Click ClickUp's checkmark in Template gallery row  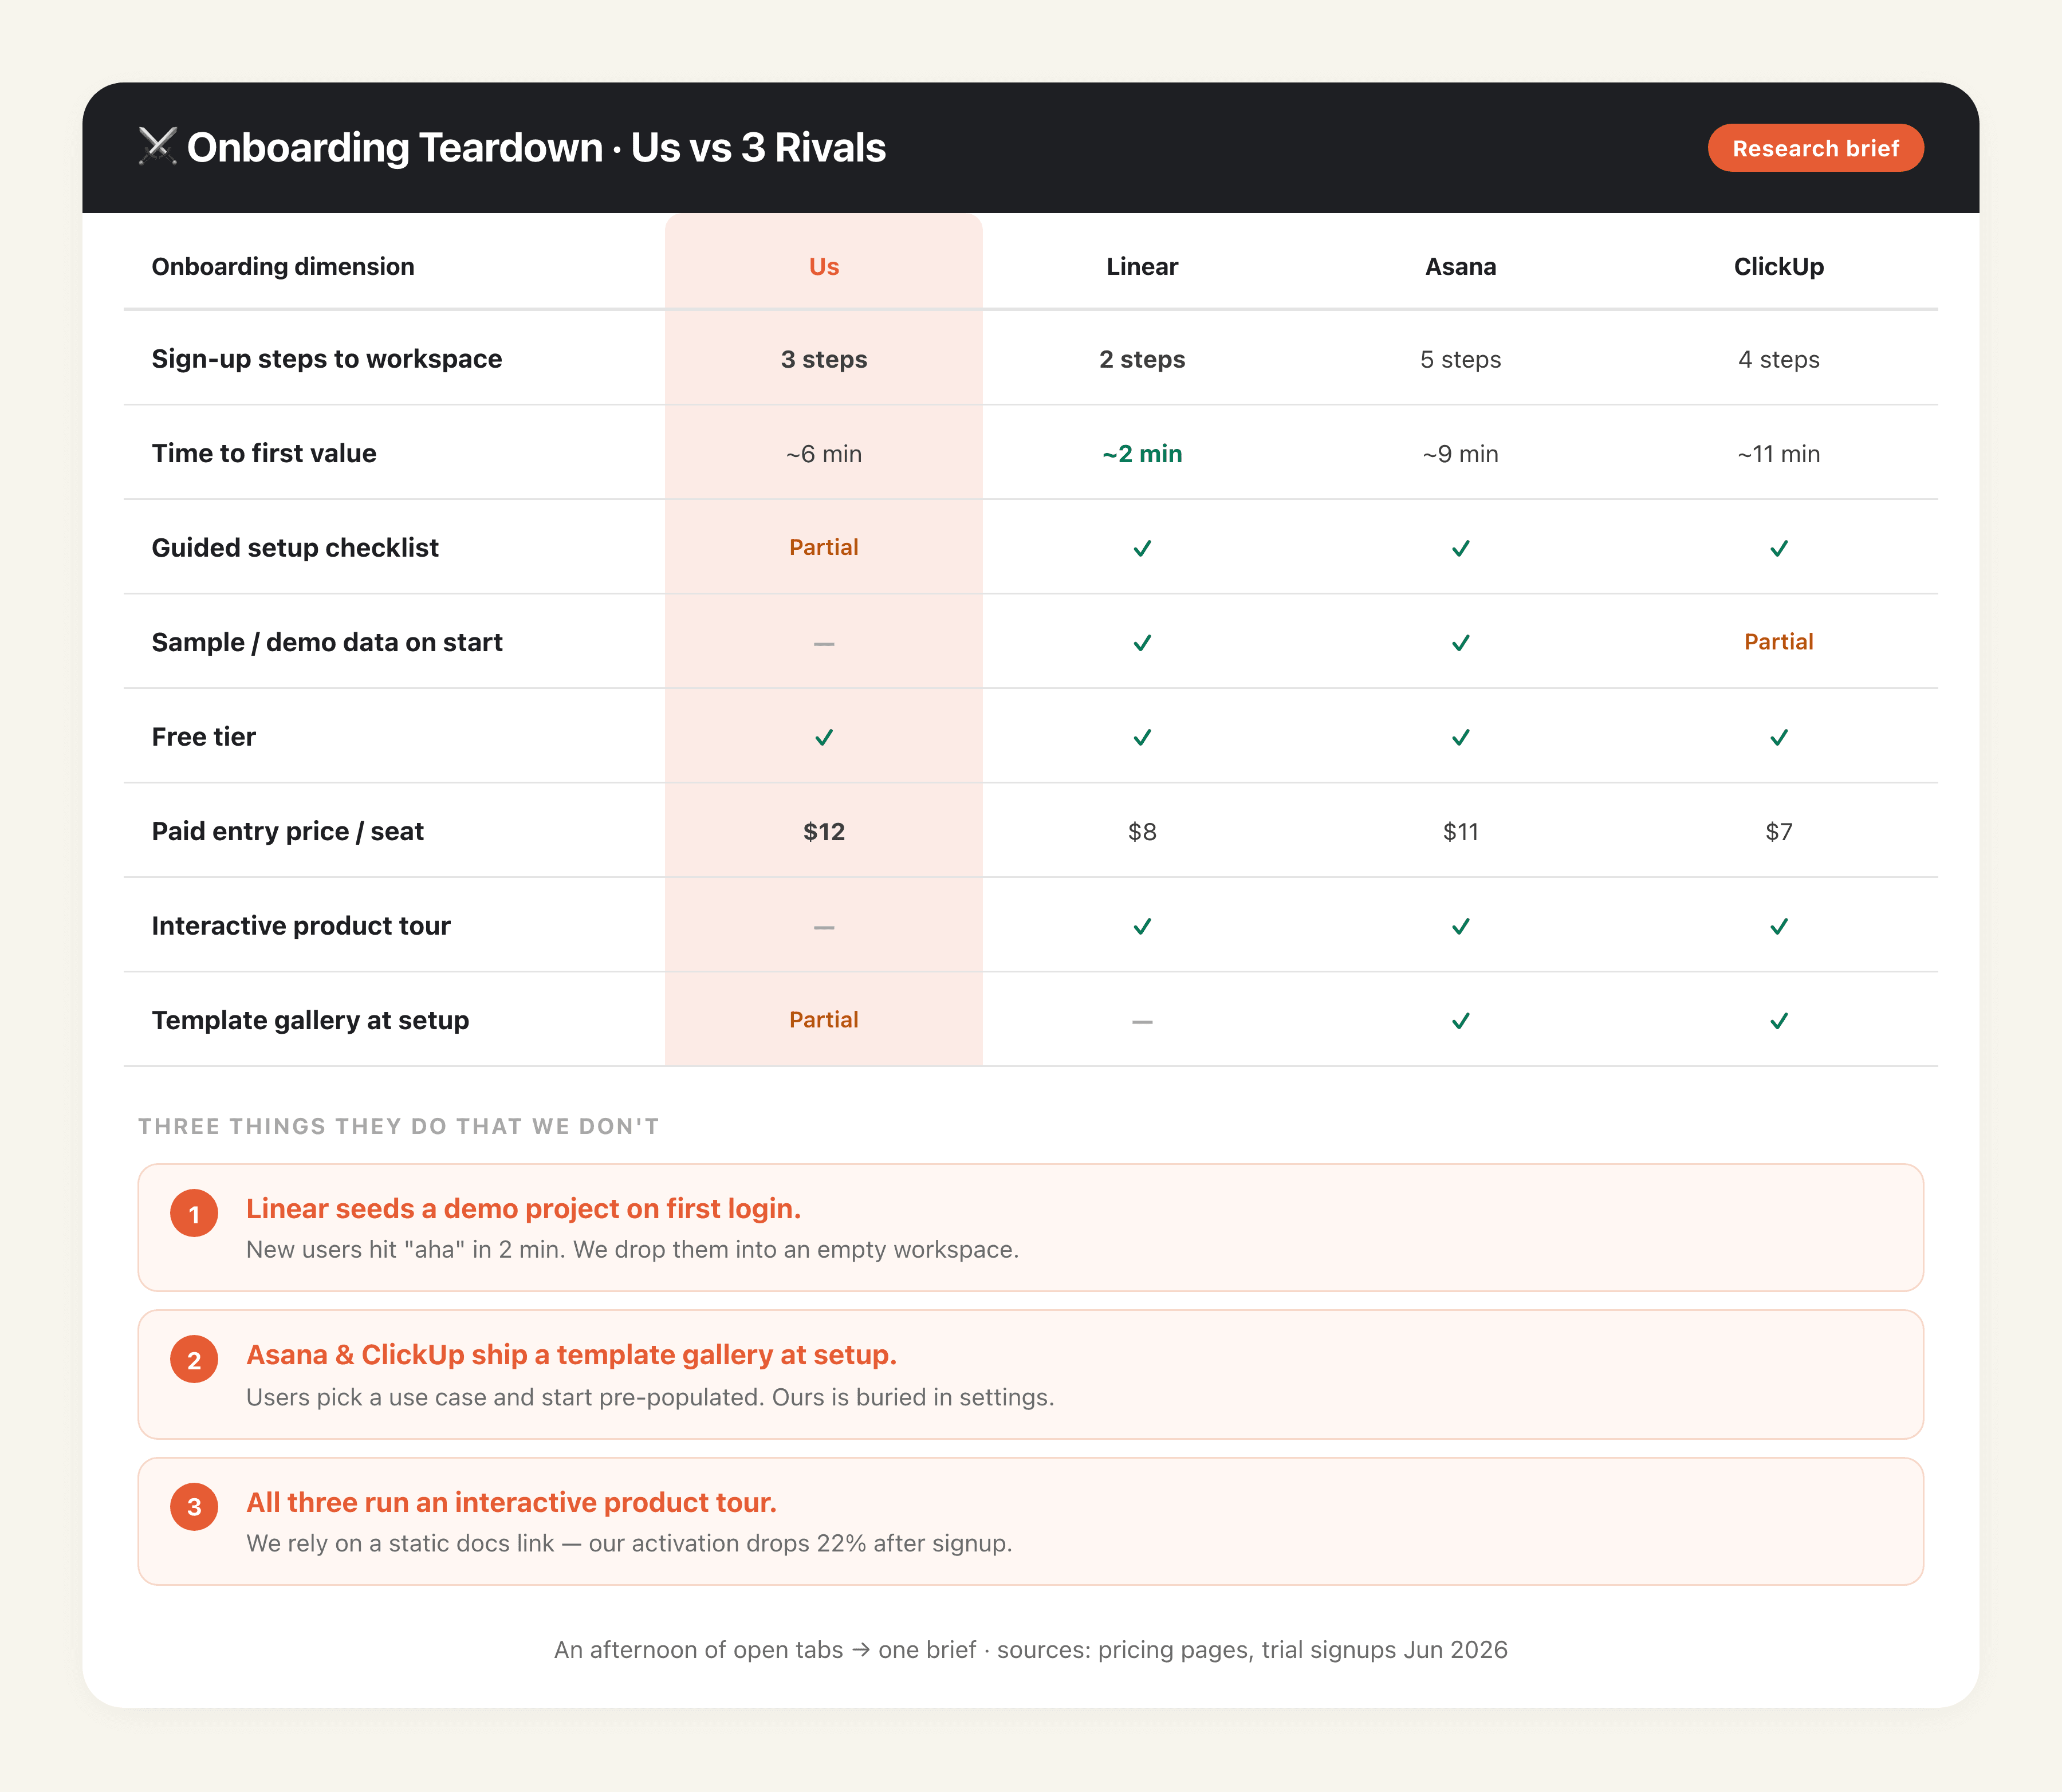(x=1778, y=1021)
